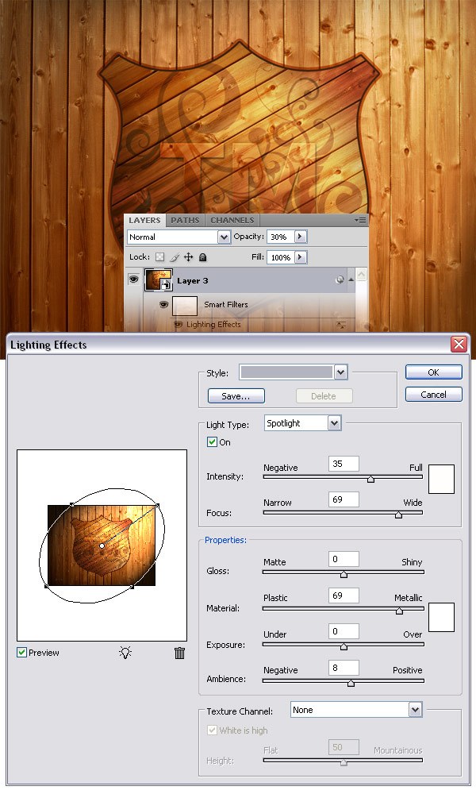
Task: Click the Height slider handle
Action: pyautogui.click(x=344, y=762)
